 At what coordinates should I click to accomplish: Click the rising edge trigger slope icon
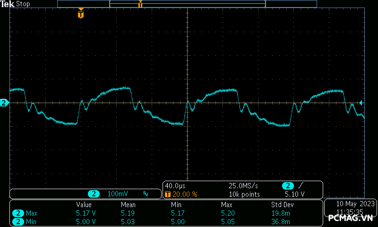click(x=301, y=186)
